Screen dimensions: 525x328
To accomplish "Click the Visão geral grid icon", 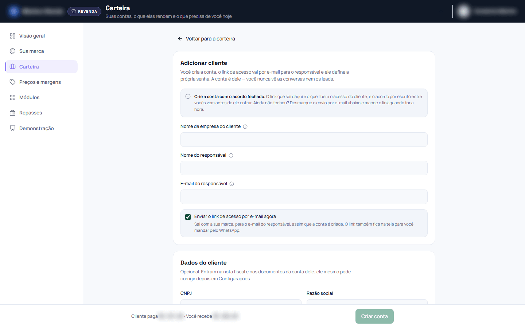I will 12,36.
